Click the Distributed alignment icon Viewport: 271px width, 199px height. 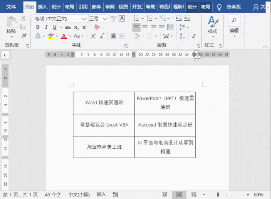[x=170, y=27]
